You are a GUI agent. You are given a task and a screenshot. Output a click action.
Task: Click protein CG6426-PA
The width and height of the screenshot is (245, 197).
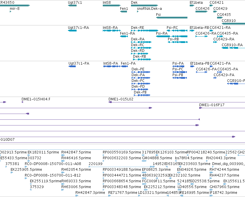click(206, 69)
